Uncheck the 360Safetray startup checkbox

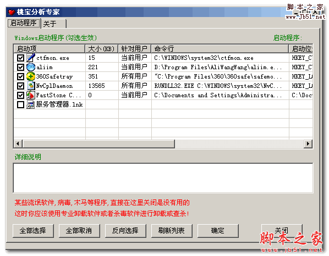20,76
